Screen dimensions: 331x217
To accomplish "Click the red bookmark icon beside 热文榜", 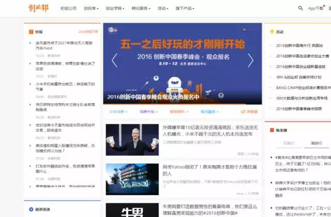I will click(x=272, y=130).
